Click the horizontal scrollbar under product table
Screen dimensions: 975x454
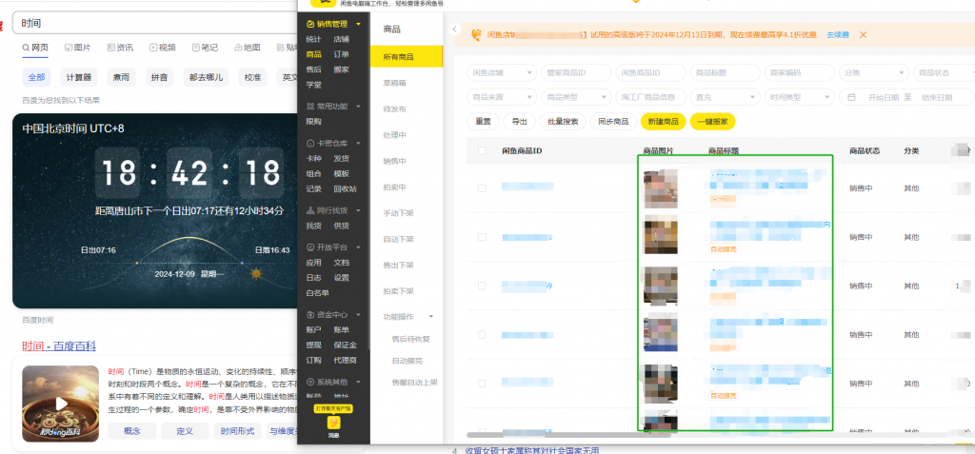(x=568, y=435)
